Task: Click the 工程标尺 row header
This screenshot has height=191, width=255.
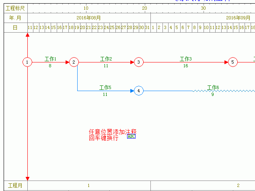Action: point(16,8)
